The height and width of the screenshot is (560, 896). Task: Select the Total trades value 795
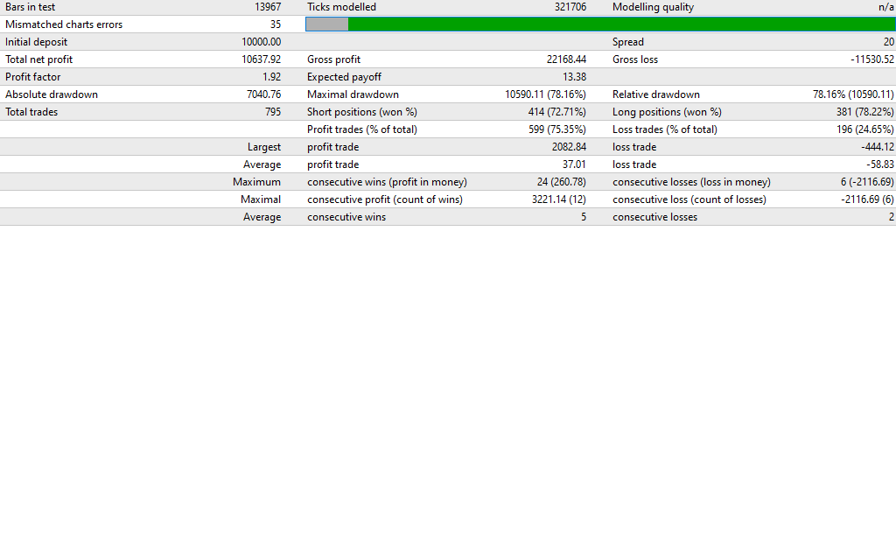pos(272,112)
